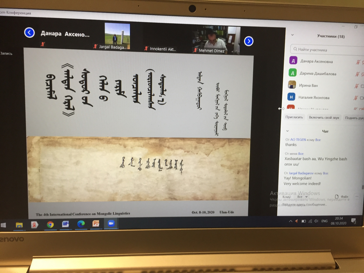Click the Пригласить button
The height and width of the screenshot is (273, 364).
pos(294,117)
